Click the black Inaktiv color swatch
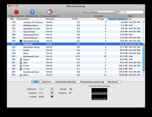 [x=52, y=96]
